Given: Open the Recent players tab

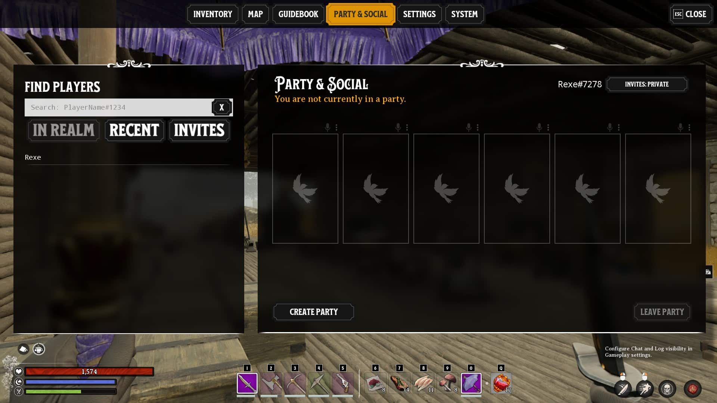Looking at the screenshot, I should point(134,130).
